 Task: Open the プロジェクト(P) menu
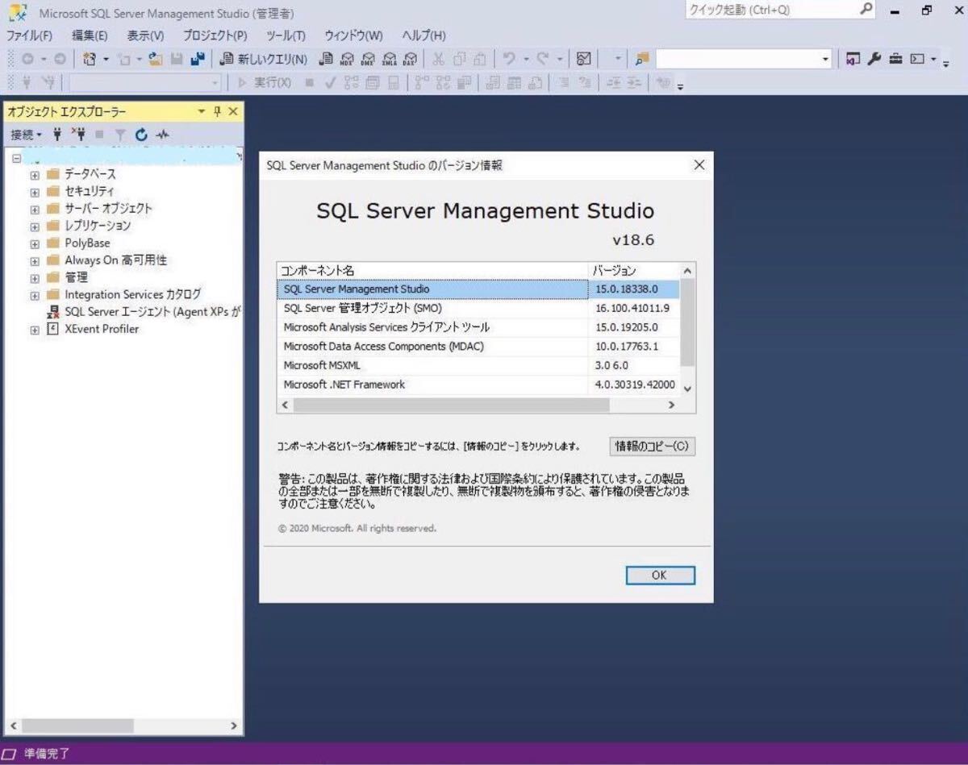tap(215, 35)
